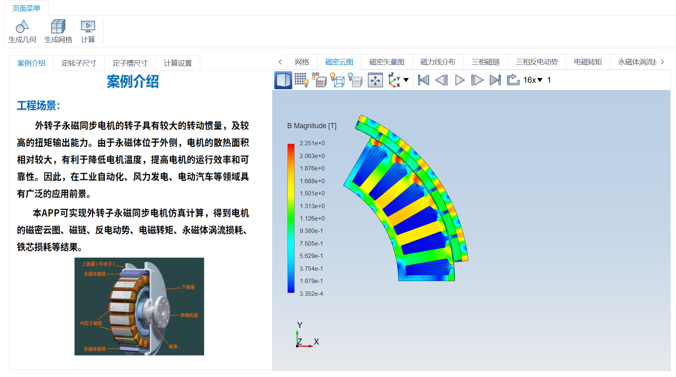Click the B Magnitude [T] legend title
The image size is (676, 377).
click(312, 126)
